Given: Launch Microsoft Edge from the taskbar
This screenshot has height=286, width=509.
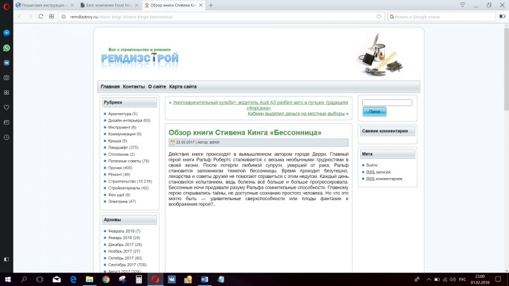Looking at the screenshot, I should [73, 279].
